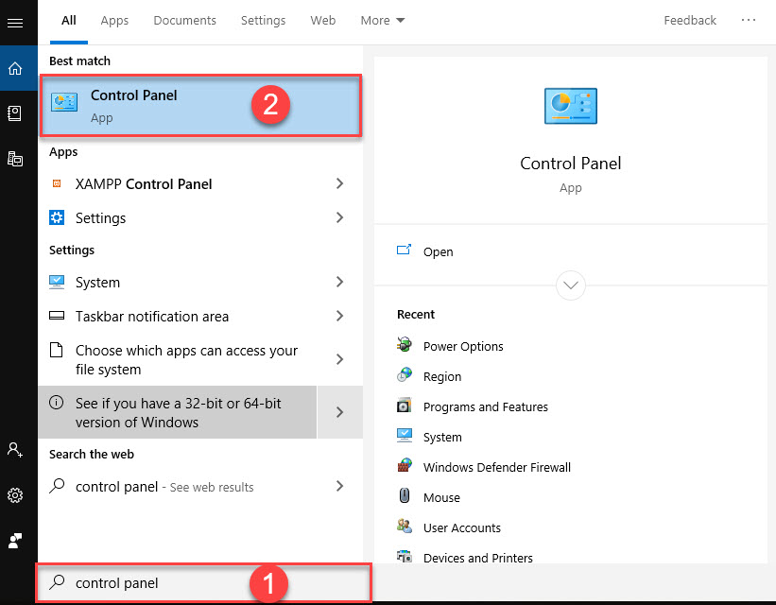The image size is (776, 605).
Task: Open the devices icon in sidebar
Action: coord(15,159)
